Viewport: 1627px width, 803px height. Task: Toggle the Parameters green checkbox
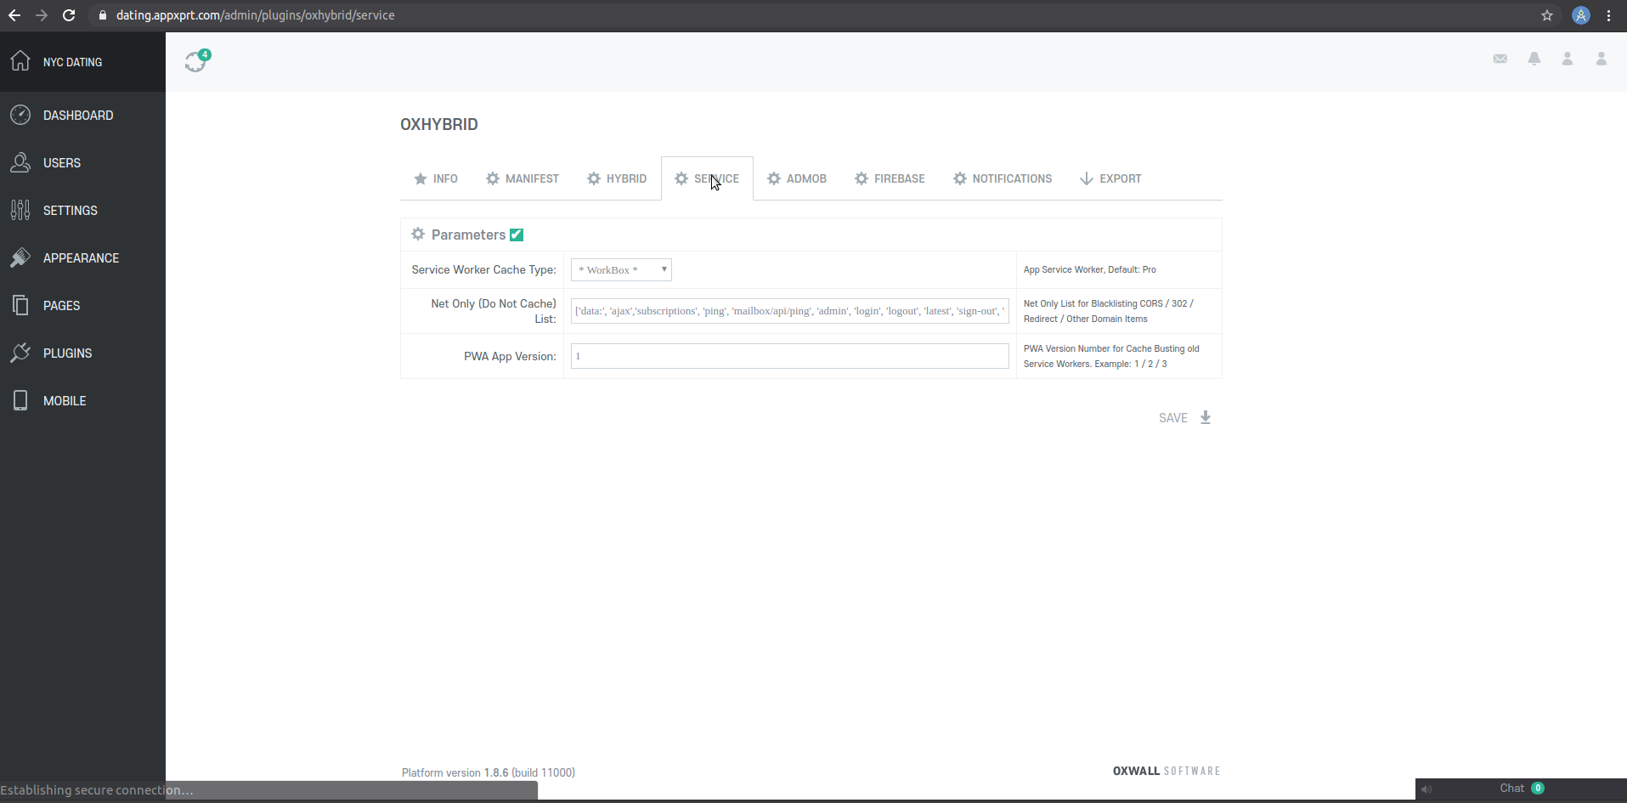517,235
